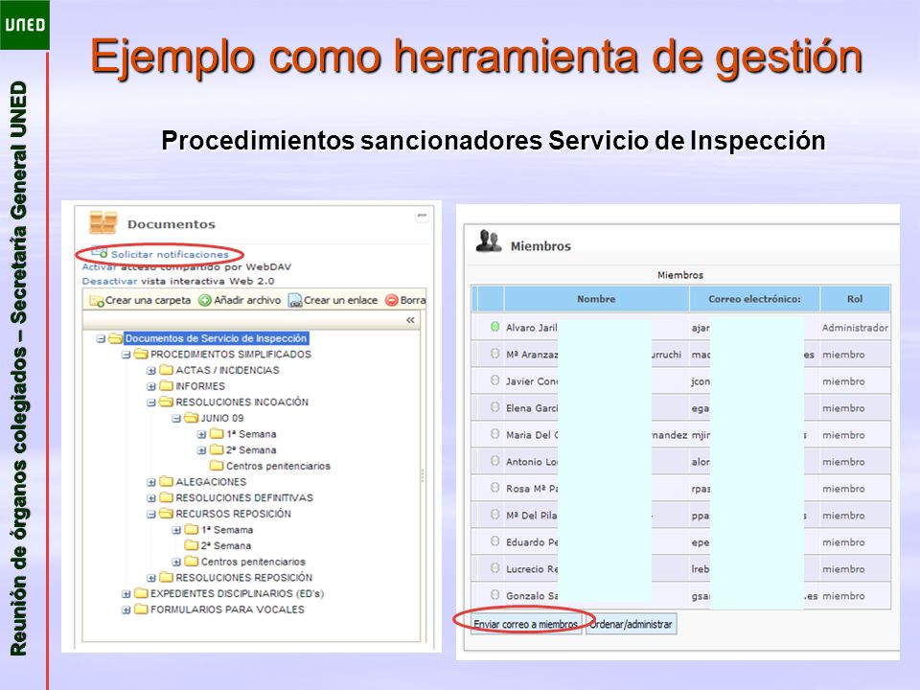
Task: Select 2ª Semana under RECURSOS REPOSICIÓN
Action: pyautogui.click(x=226, y=545)
